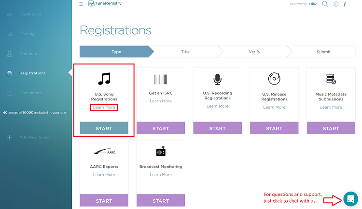The width and height of the screenshot is (362, 209).
Task: Open Dashboard in the sidebar
Action: pyautogui.click(x=30, y=14)
